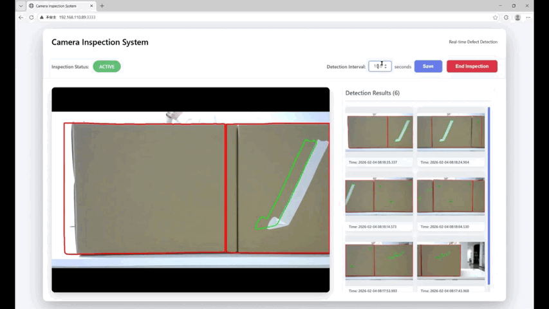The image size is (549, 309).
Task: Open browser settings three-dot menu
Action: [x=528, y=17]
